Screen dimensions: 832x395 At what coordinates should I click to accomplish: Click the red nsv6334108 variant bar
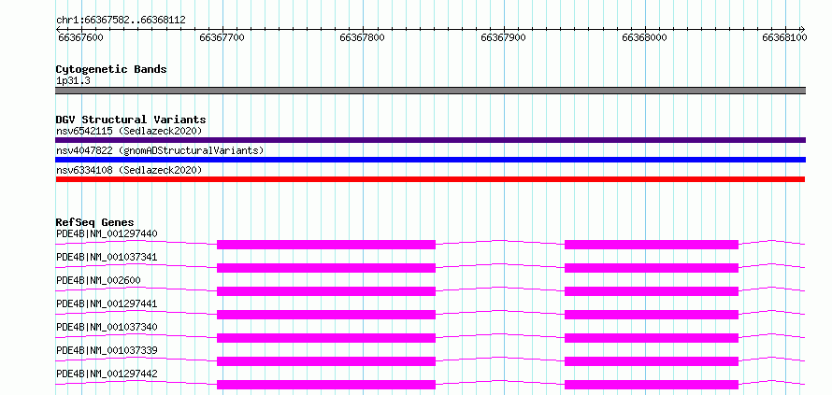[430, 179]
